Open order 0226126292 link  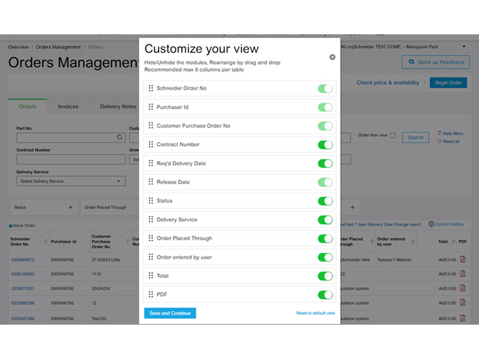coord(23,274)
